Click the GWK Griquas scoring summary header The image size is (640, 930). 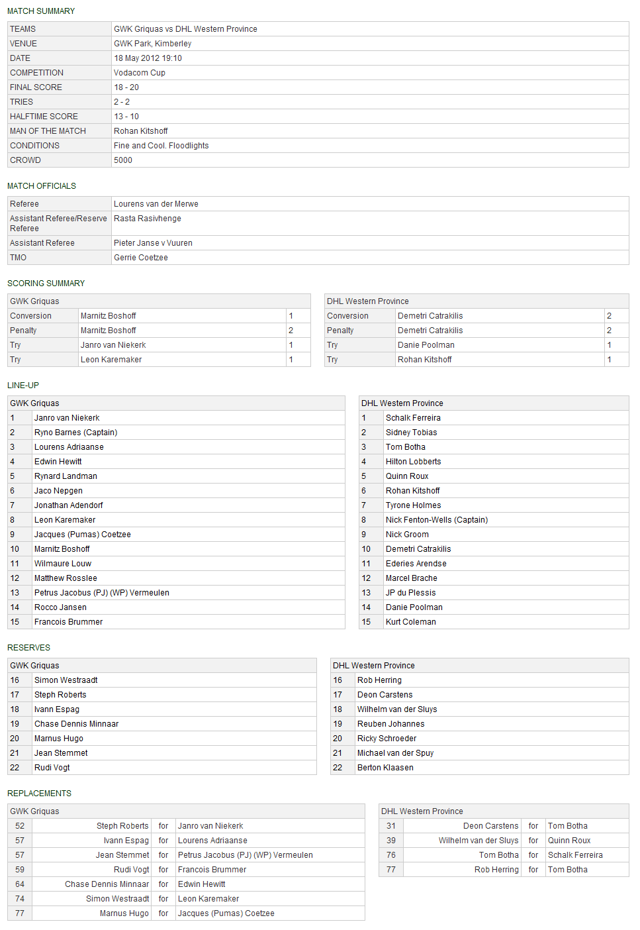pos(34,301)
